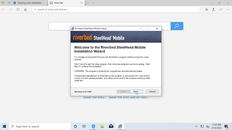Click the Version: 6.1.1 #26 text
This screenshot has width=232, height=130.
coord(83,92)
